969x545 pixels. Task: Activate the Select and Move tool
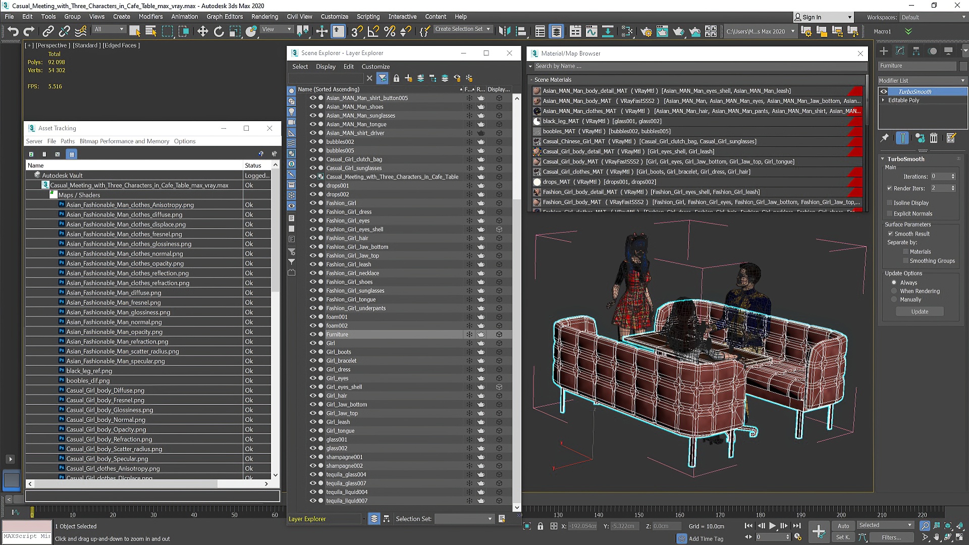coord(202,31)
